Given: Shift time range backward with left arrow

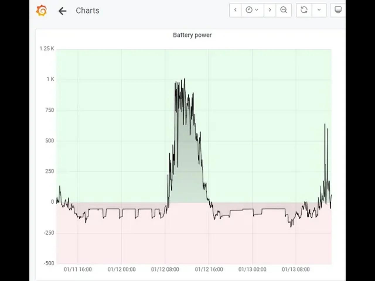Looking at the screenshot, I should 235,10.
